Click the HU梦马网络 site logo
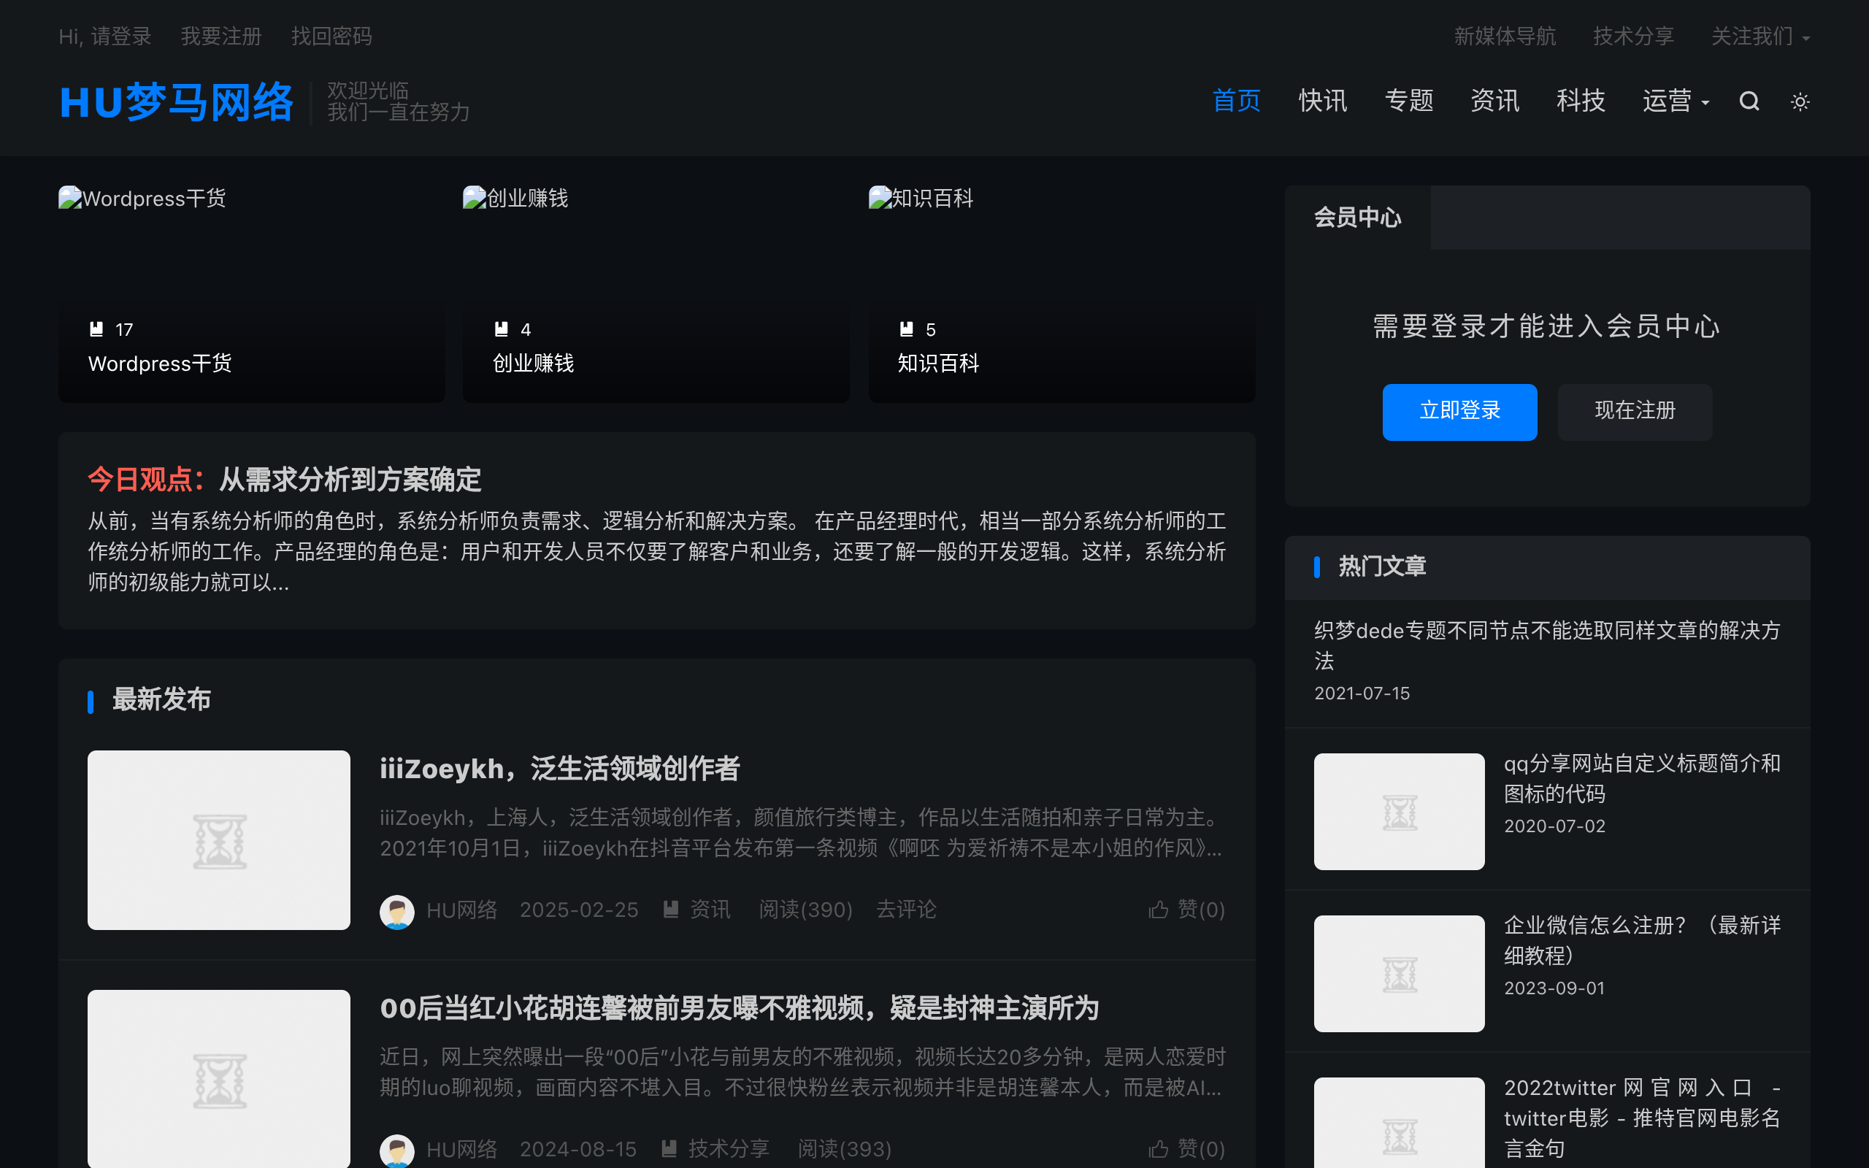1869x1168 pixels. click(x=176, y=102)
